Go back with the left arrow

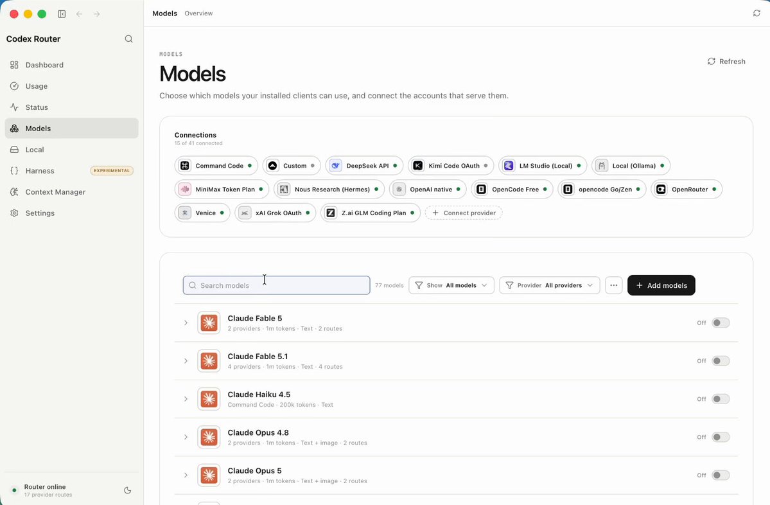coord(80,13)
